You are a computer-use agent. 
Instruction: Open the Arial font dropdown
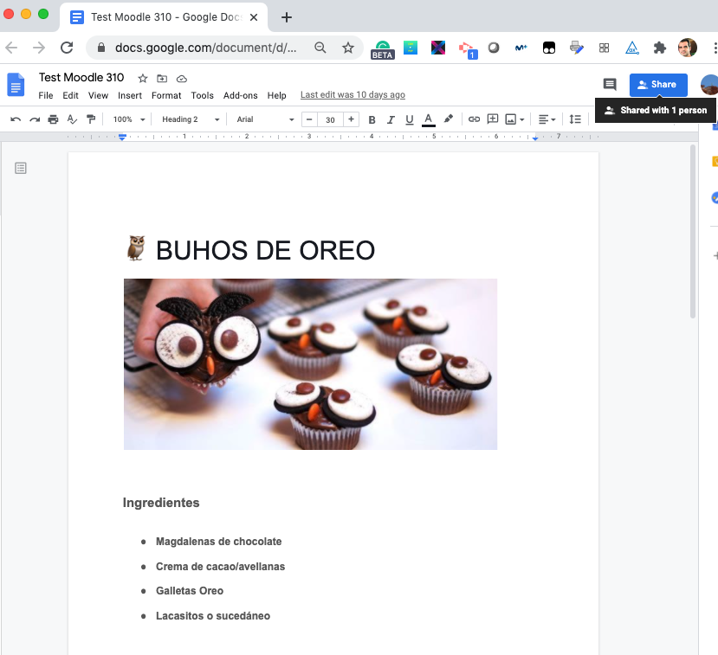(x=265, y=119)
